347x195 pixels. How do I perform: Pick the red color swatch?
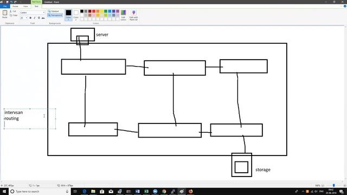(94, 11)
